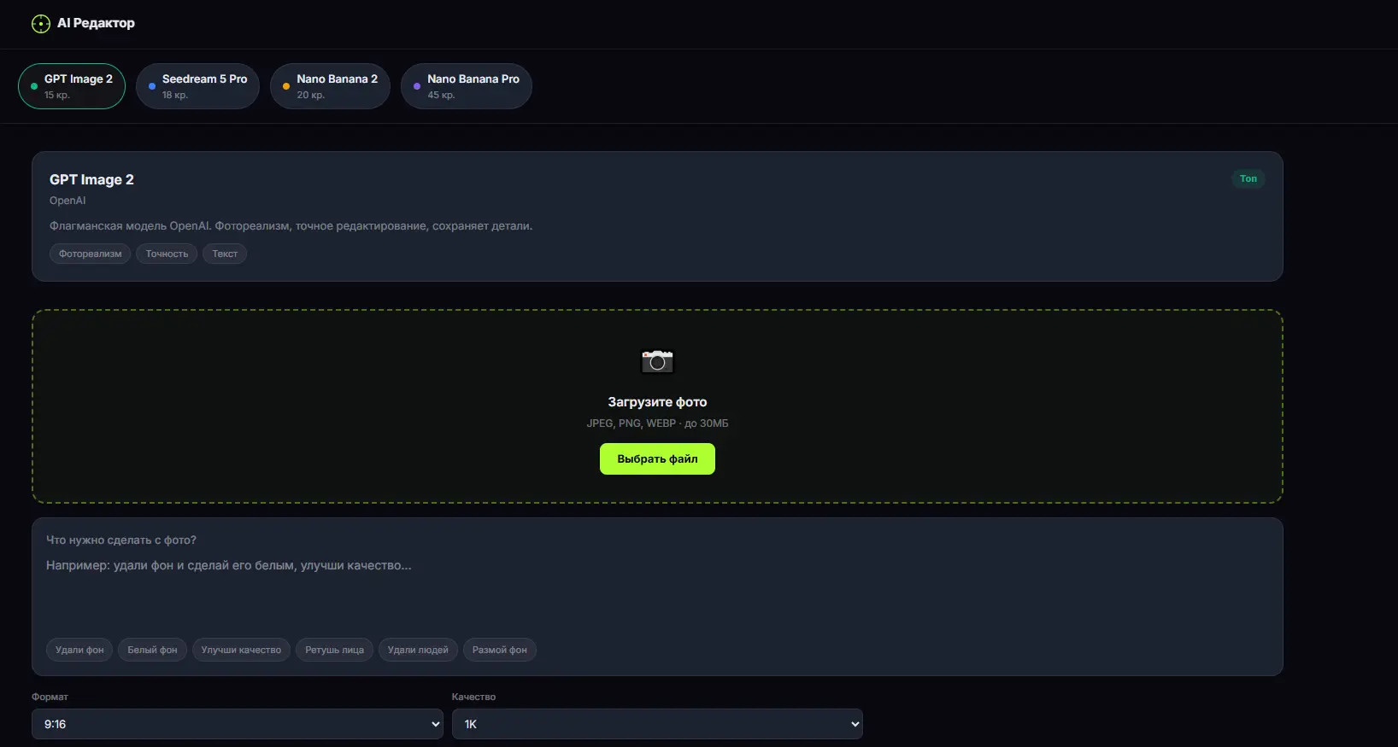Select the GPT Image 2 model tab
The height and width of the screenshot is (747, 1398).
[x=72, y=86]
